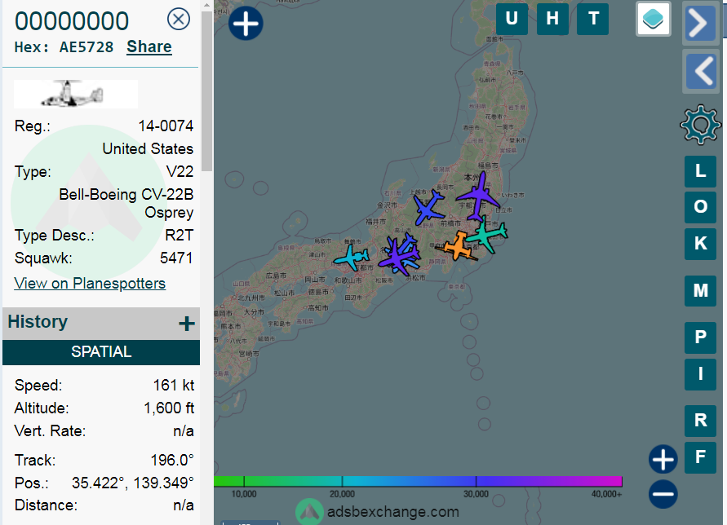Click the altitude color scale bar

tap(418, 481)
